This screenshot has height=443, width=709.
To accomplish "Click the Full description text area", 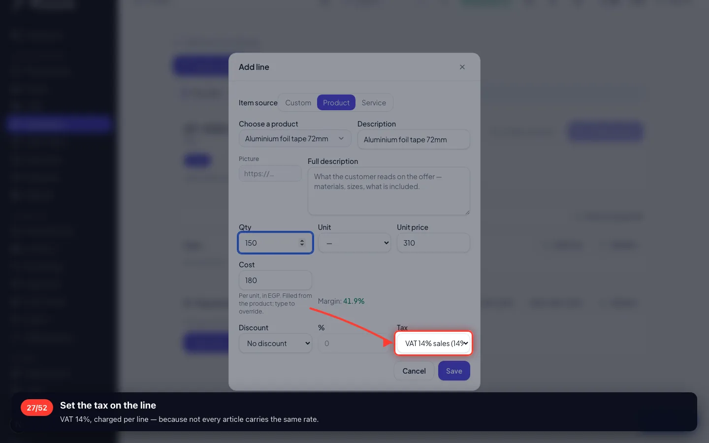I will pyautogui.click(x=389, y=191).
